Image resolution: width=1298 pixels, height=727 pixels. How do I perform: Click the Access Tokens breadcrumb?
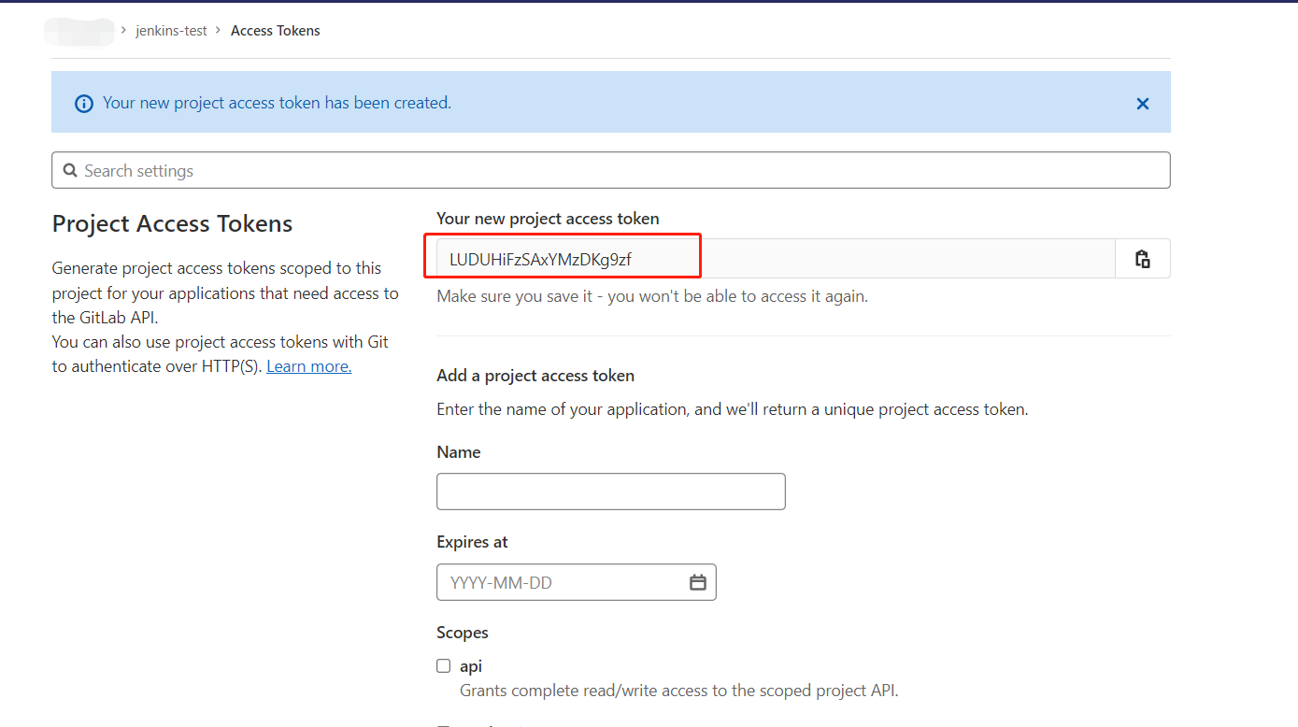(x=276, y=31)
